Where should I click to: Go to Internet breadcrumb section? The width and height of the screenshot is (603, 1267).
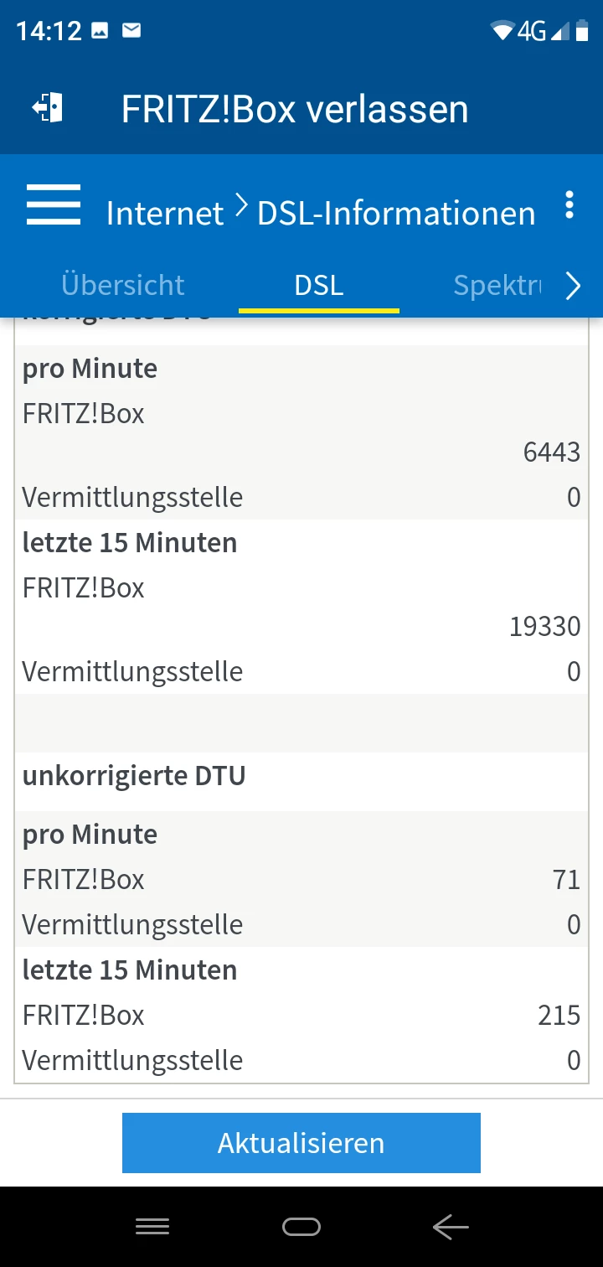point(165,214)
